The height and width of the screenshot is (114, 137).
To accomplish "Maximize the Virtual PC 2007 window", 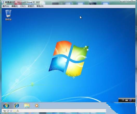I will 126,2.
